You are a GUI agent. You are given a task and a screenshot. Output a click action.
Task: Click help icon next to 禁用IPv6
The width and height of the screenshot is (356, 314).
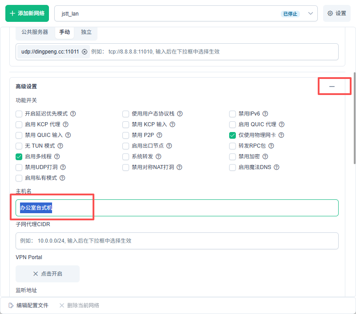point(265,114)
